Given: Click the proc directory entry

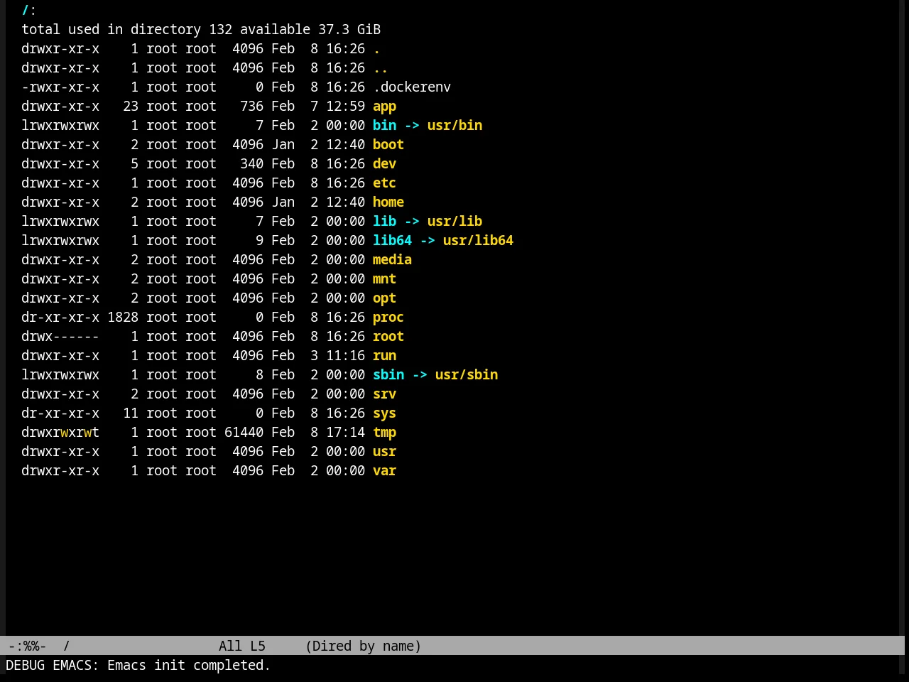Looking at the screenshot, I should (x=388, y=318).
